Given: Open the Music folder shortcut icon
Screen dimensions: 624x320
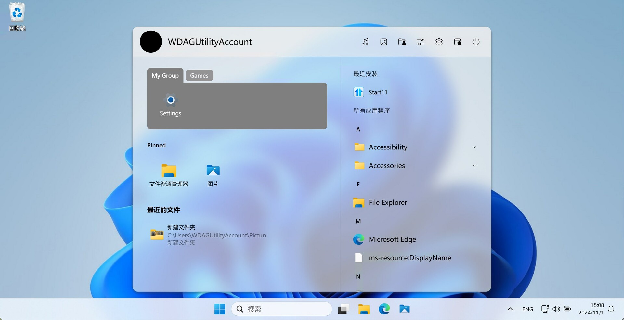Looking at the screenshot, I should (365, 42).
